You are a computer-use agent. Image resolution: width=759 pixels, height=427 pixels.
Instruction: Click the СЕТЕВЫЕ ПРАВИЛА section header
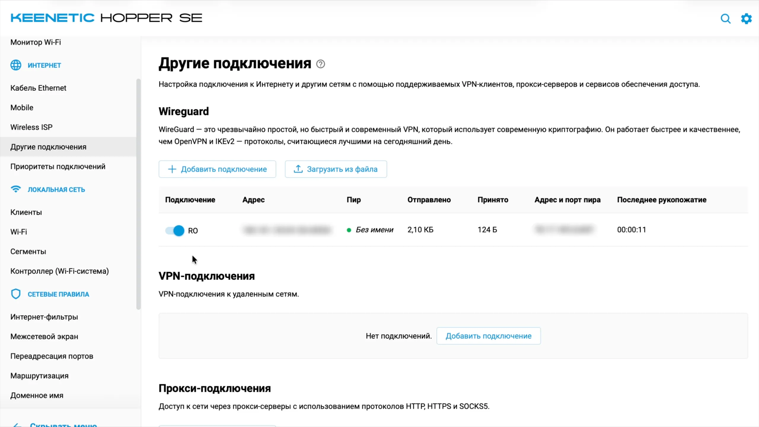point(58,294)
